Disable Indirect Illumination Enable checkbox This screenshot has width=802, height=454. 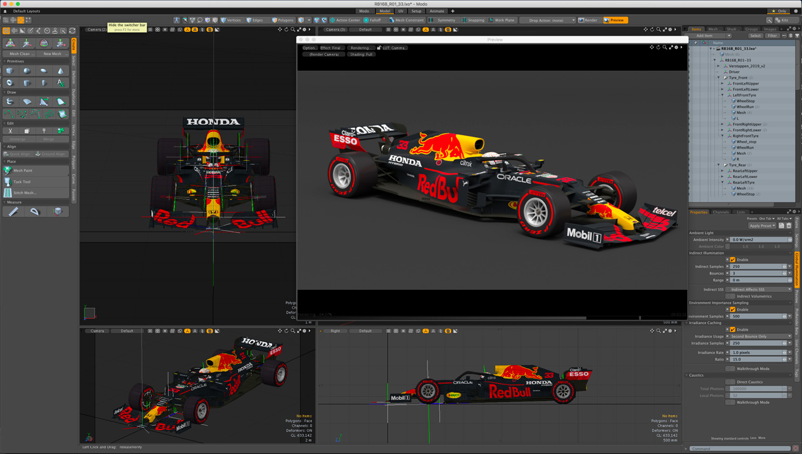[x=732, y=259]
